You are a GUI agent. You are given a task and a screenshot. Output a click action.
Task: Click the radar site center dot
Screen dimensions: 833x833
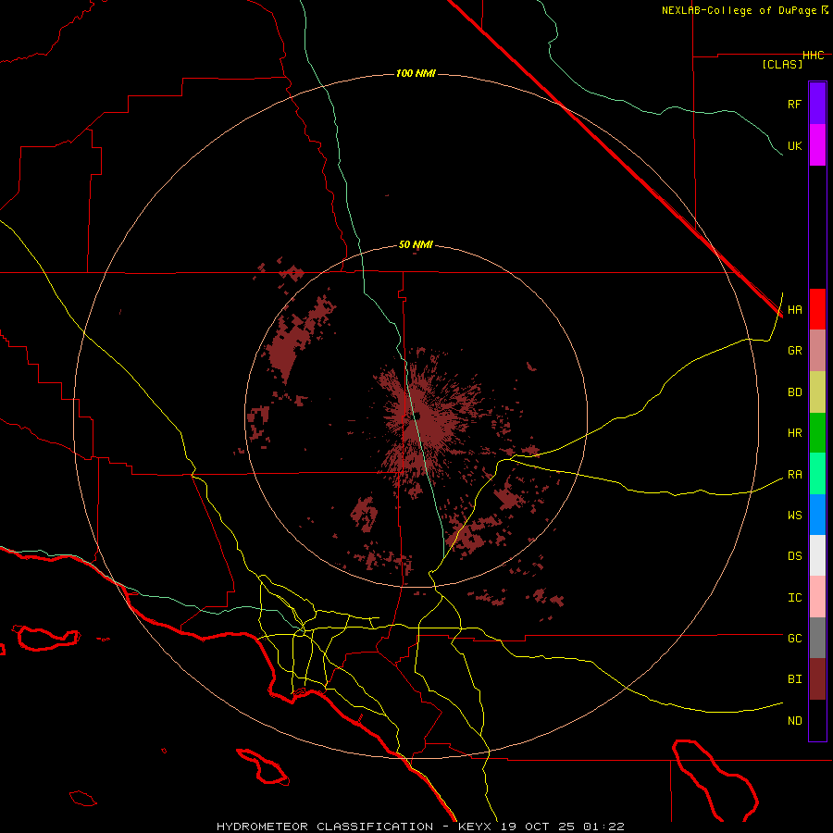pos(417,416)
